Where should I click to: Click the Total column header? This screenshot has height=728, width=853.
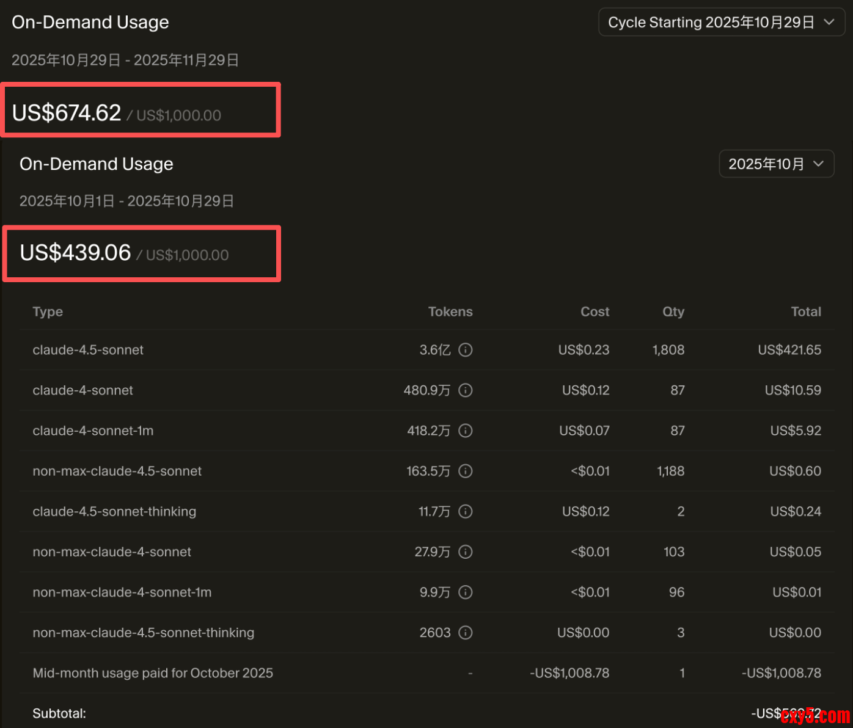click(806, 311)
